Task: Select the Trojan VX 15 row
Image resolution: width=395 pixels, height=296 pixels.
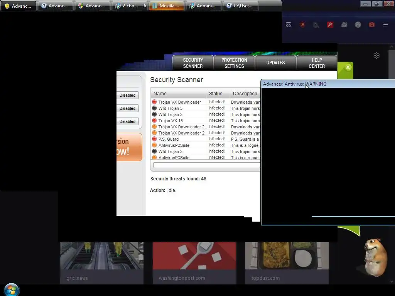Action: (x=206, y=121)
